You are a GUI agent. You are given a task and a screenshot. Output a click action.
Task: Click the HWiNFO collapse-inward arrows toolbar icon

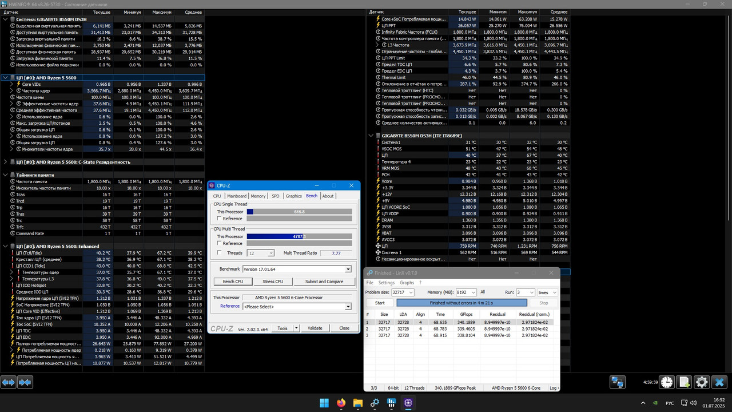(25, 382)
